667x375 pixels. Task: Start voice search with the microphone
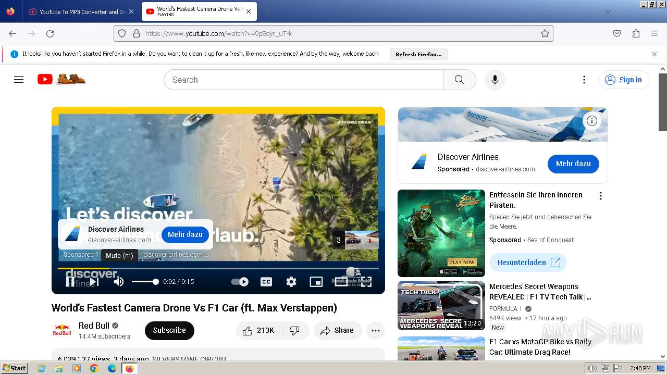495,80
